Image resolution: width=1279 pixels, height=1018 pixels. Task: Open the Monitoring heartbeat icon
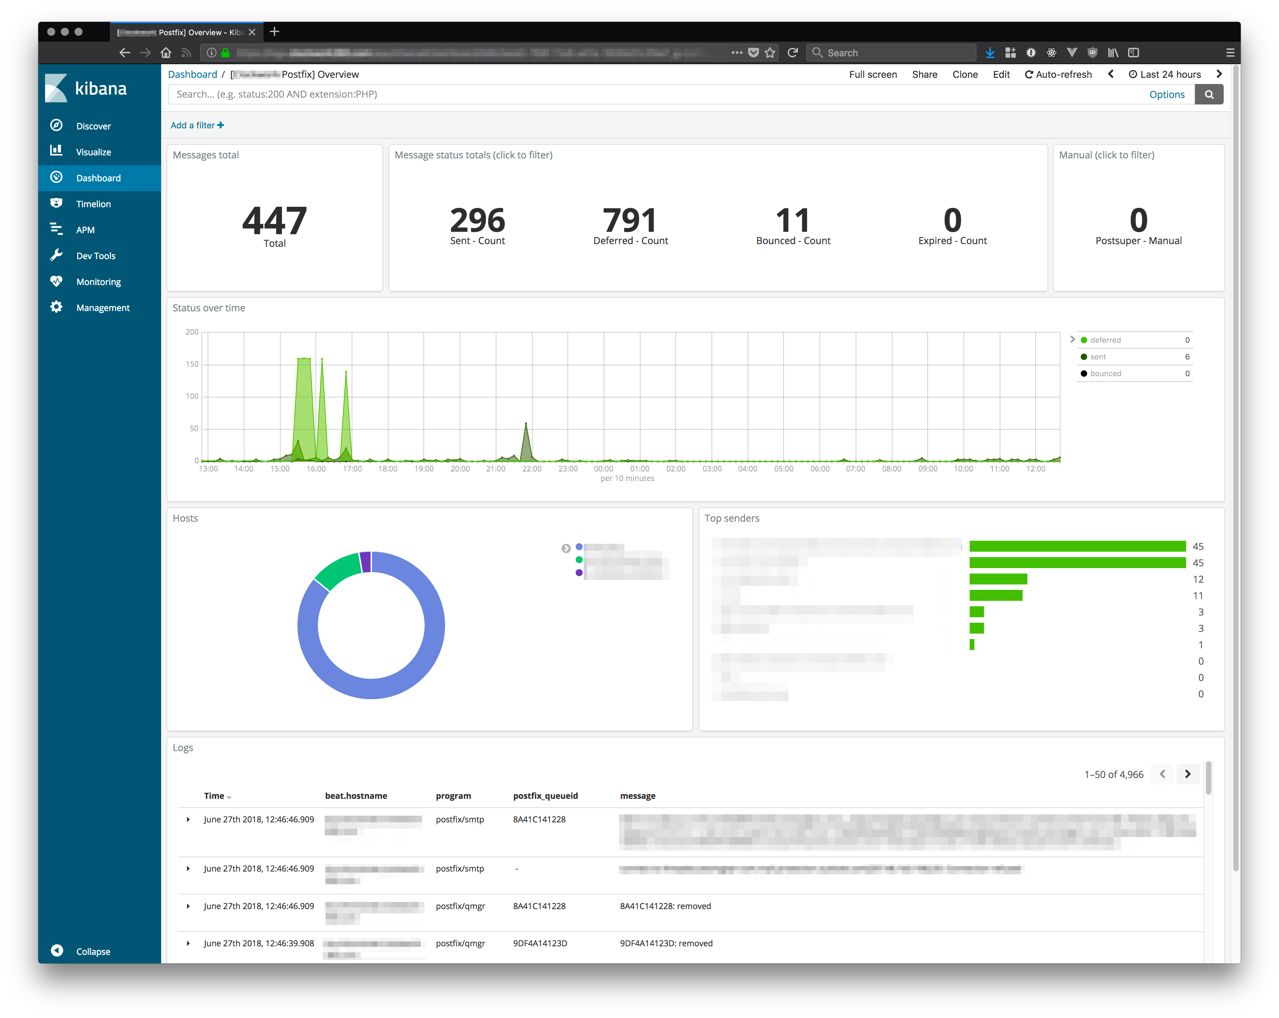point(56,281)
